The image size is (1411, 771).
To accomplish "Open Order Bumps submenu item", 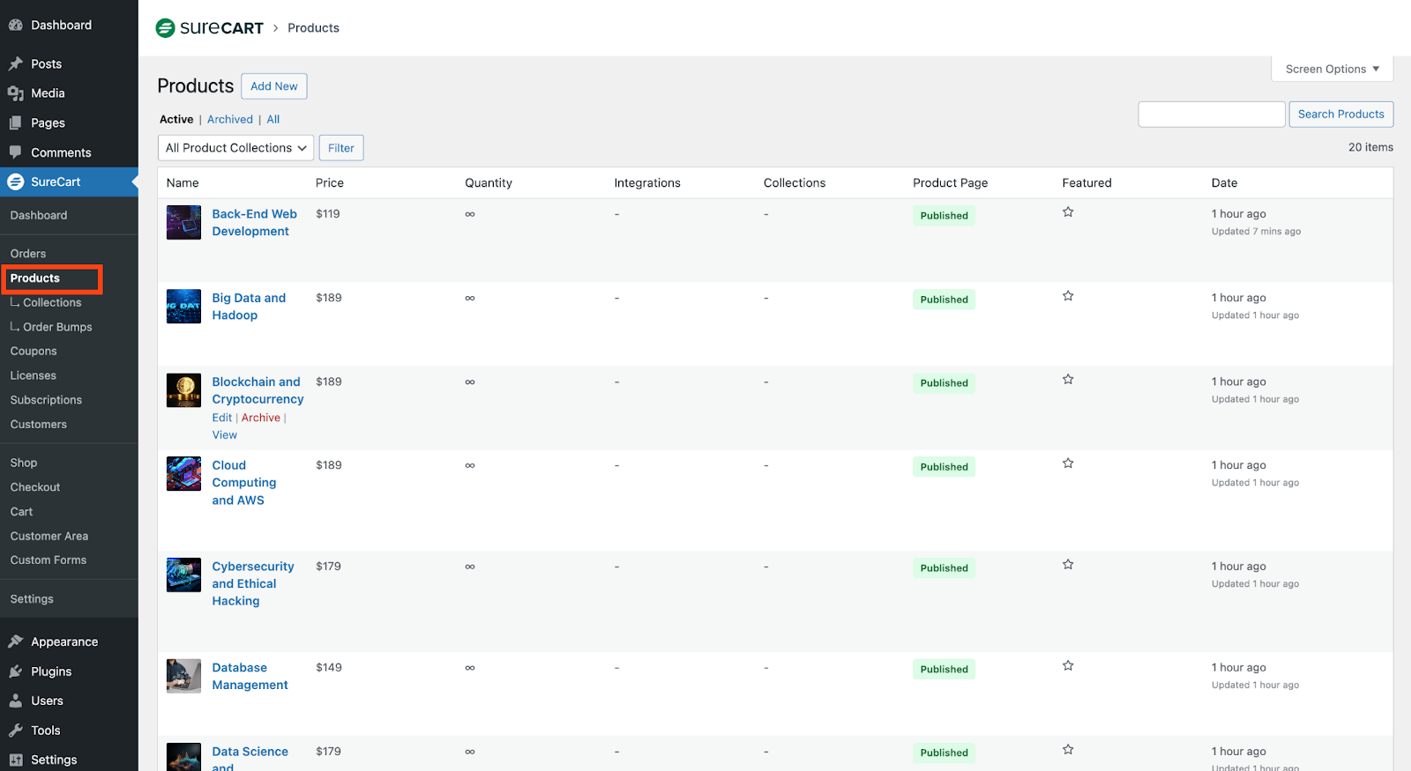I will tap(57, 327).
